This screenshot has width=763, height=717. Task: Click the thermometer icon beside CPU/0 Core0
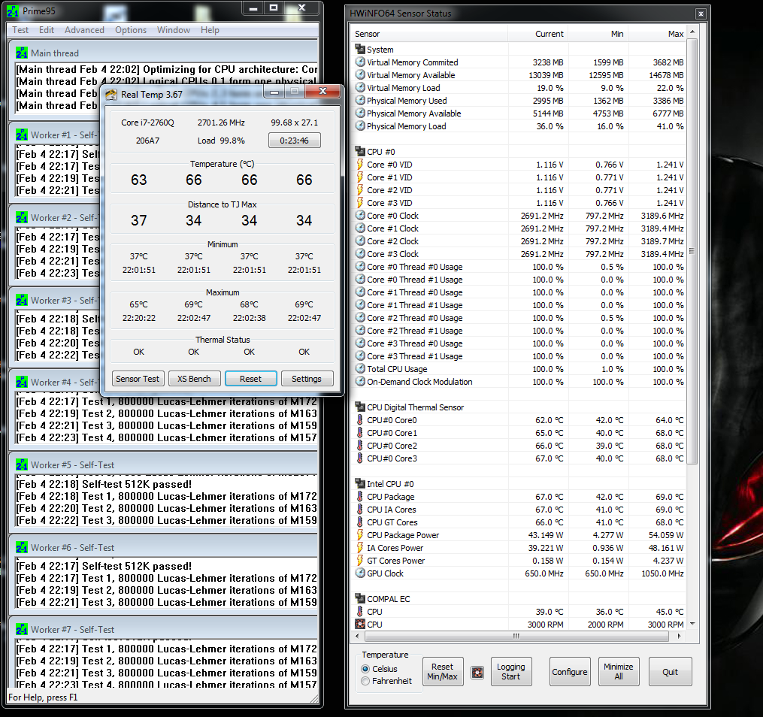[x=360, y=420]
